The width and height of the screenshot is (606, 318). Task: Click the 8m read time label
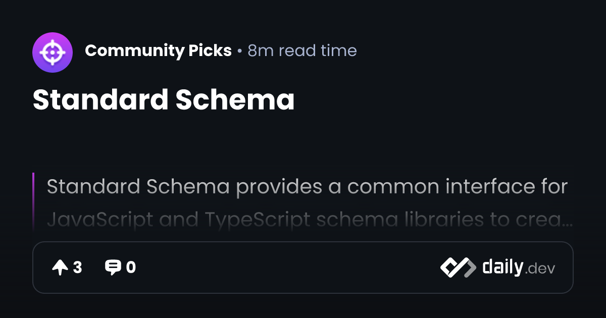(302, 50)
